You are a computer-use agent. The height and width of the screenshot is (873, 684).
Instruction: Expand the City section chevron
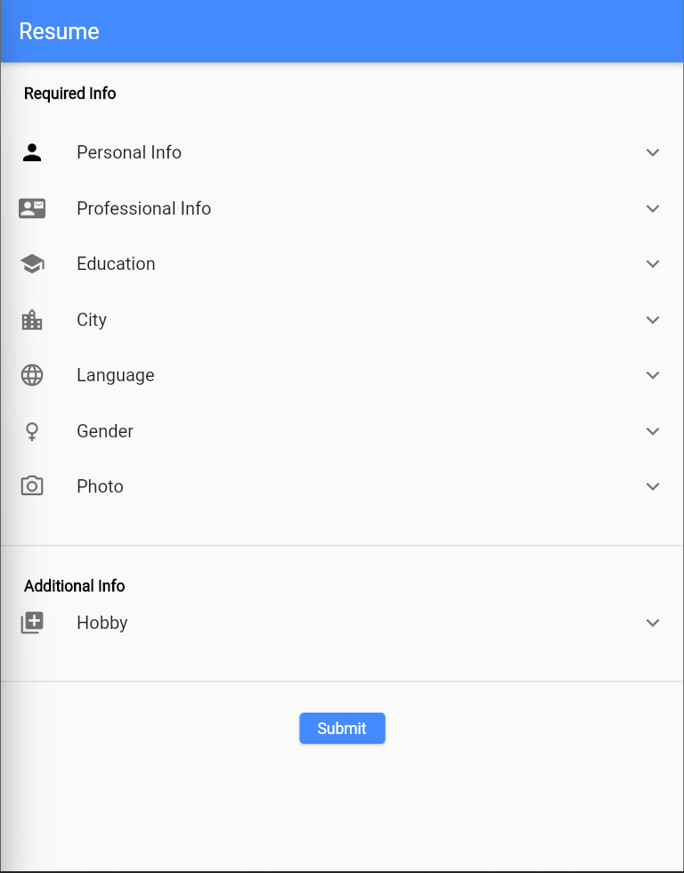(653, 319)
